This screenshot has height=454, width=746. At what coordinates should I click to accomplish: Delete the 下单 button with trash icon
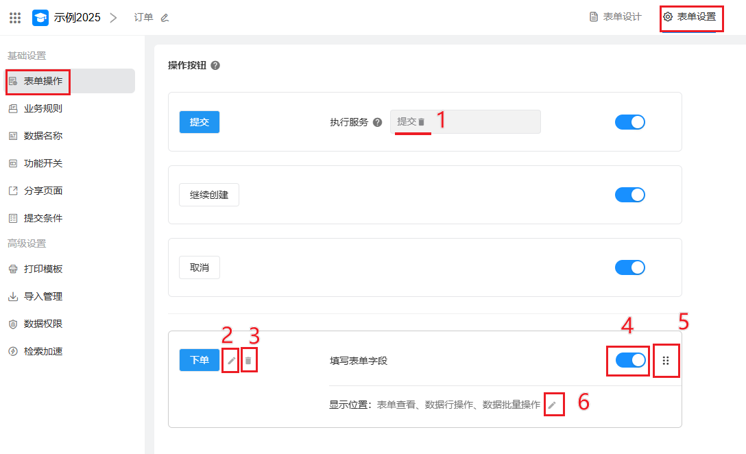249,360
